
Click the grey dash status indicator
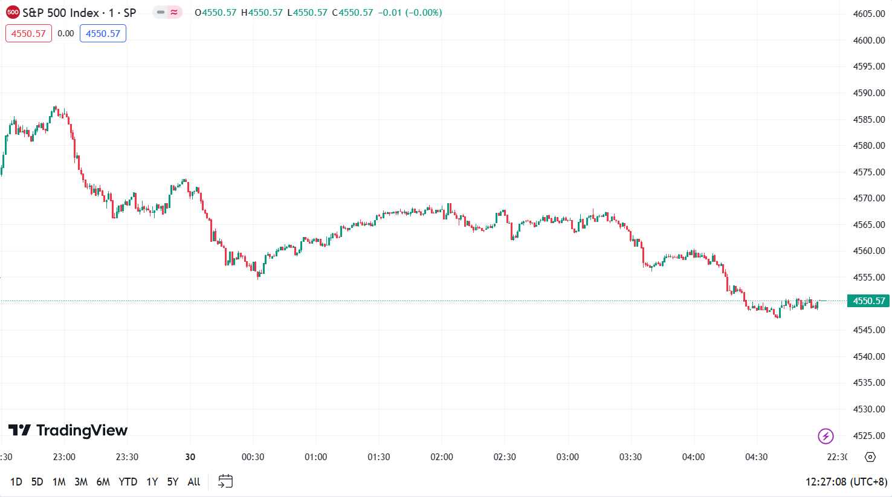pos(161,12)
